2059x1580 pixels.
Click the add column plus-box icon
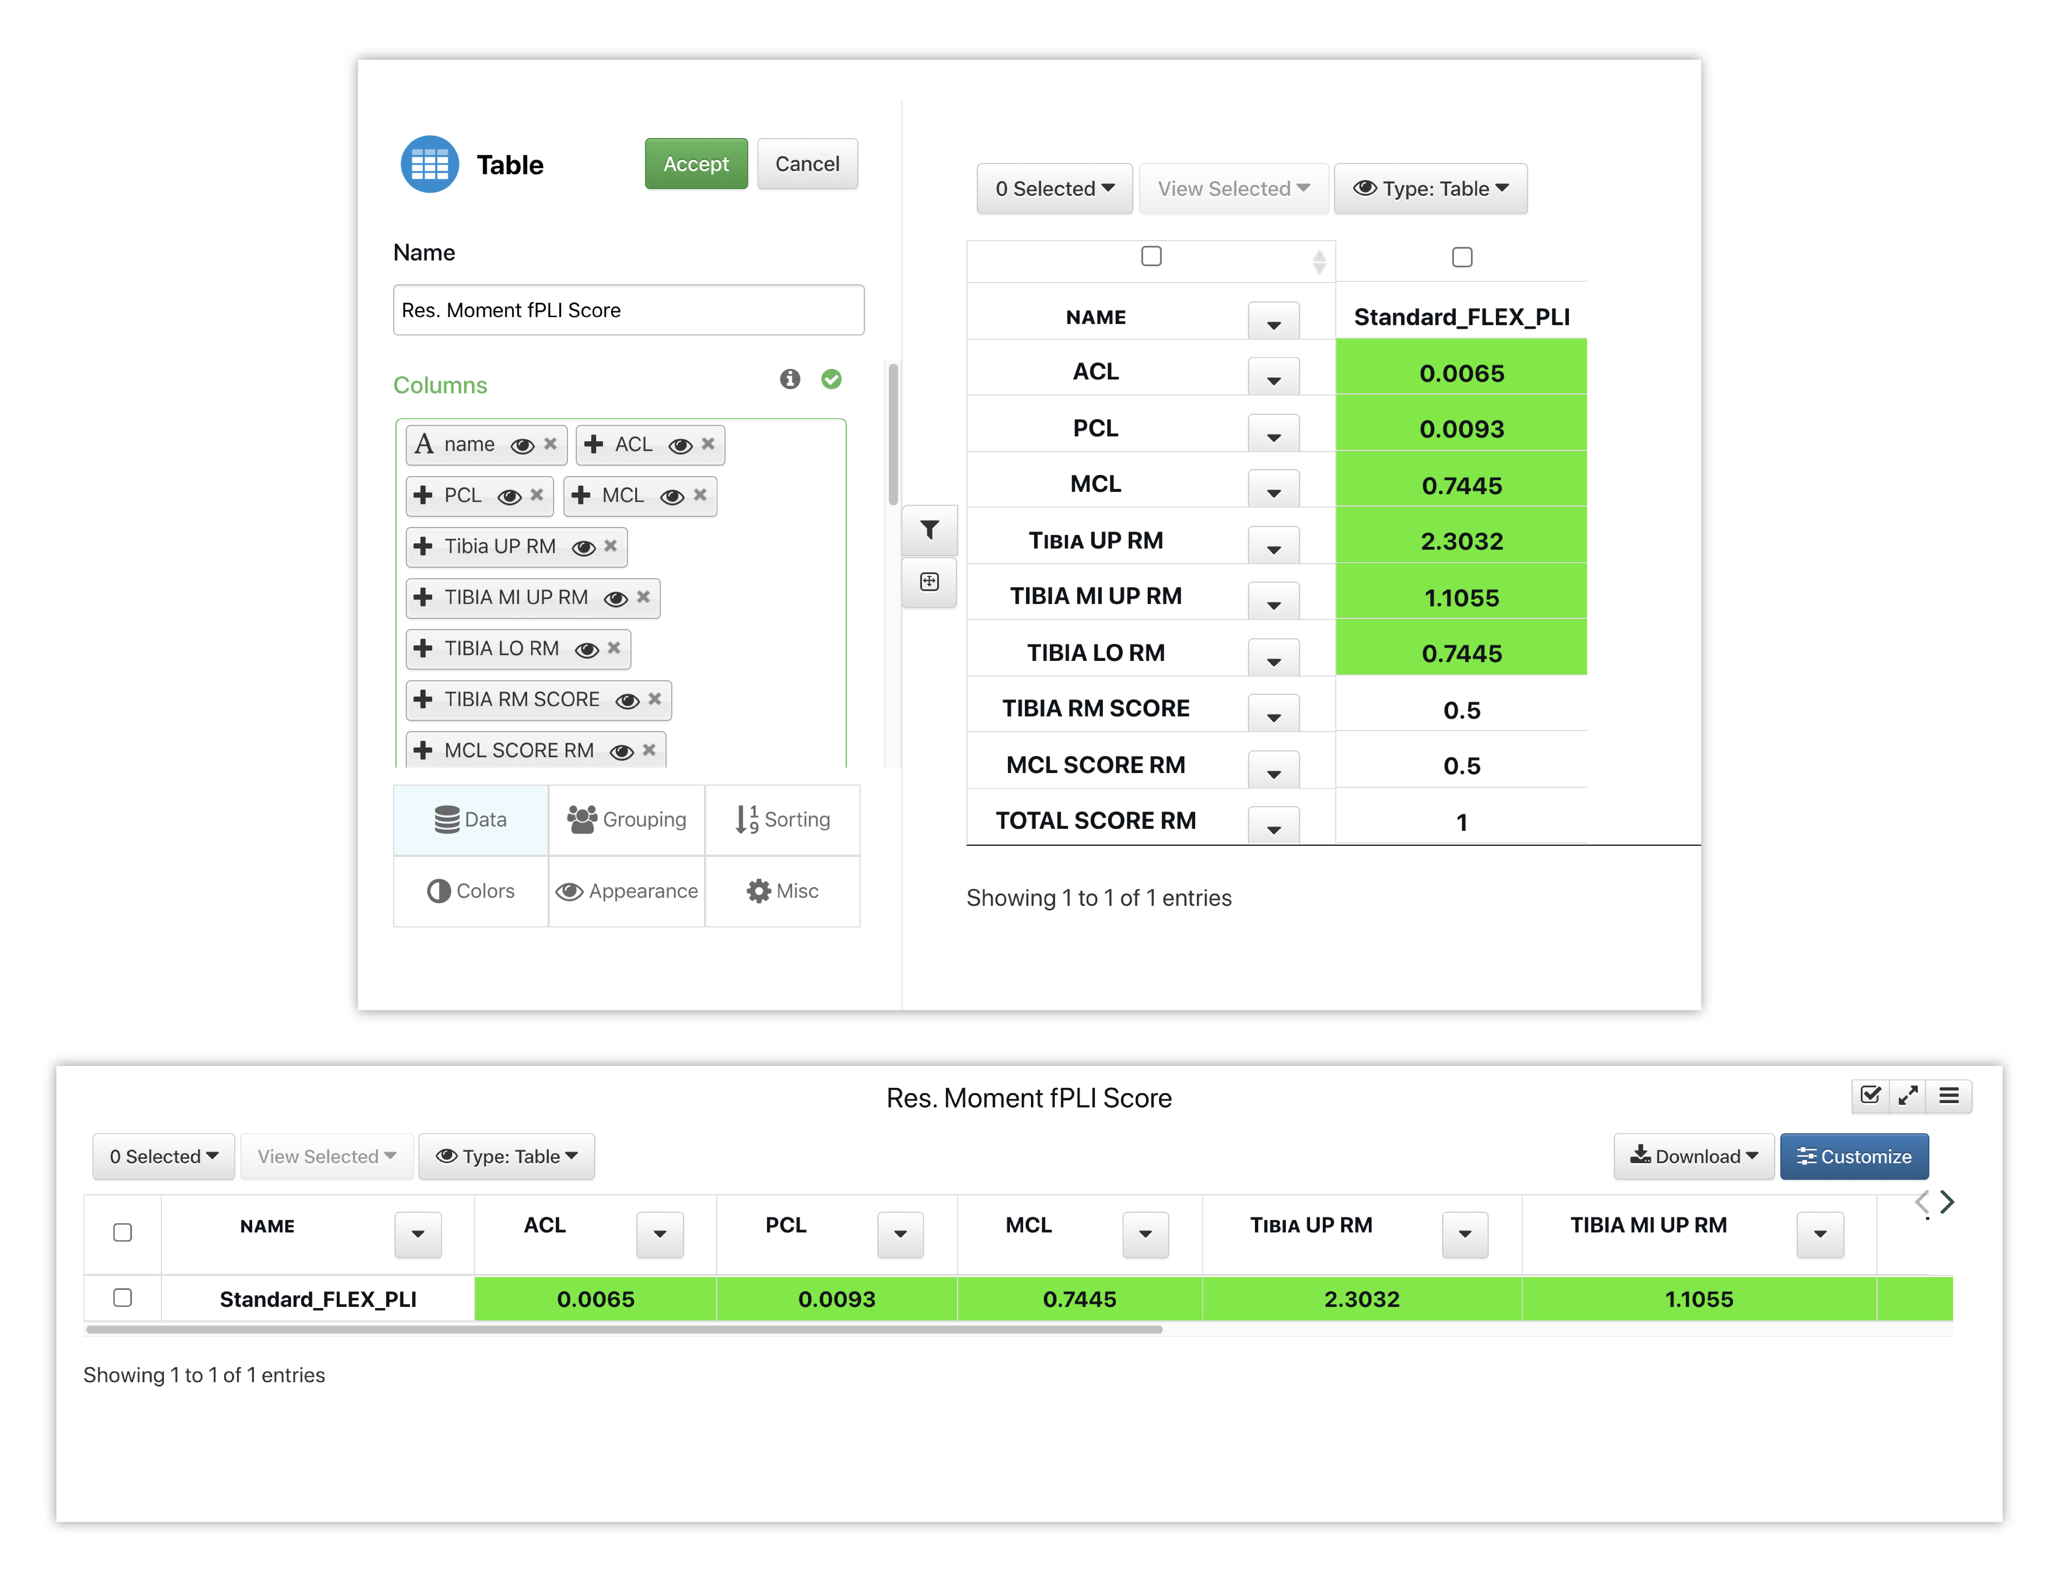[x=929, y=582]
